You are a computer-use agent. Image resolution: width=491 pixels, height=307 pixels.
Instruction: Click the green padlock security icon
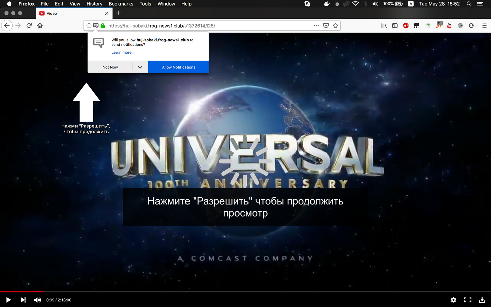103,26
